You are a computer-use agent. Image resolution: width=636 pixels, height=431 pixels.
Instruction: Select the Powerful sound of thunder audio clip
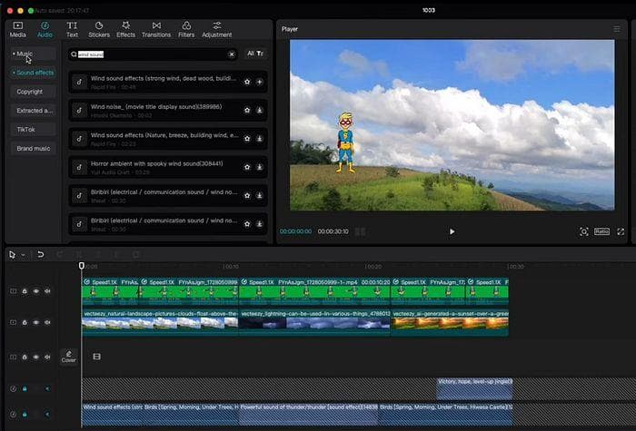coord(309,414)
